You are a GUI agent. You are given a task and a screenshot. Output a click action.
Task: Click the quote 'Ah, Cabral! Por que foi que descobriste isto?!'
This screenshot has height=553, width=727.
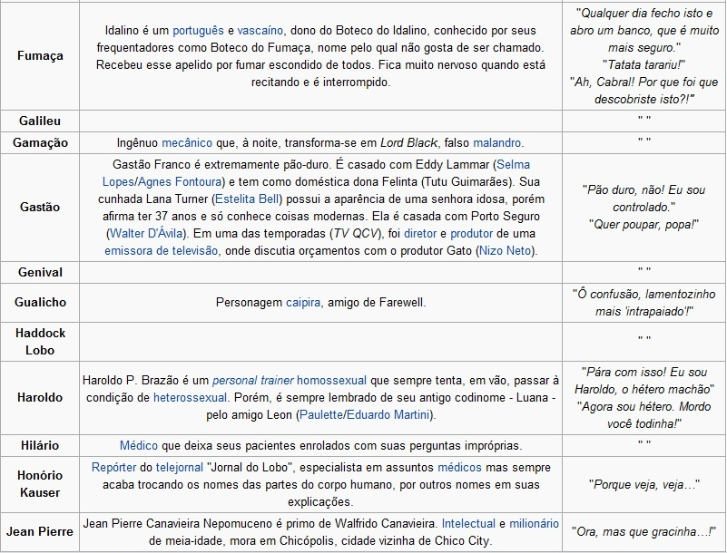tap(644, 91)
